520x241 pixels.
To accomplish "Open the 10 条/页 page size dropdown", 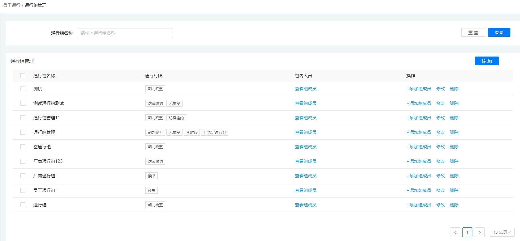I will point(502,232).
